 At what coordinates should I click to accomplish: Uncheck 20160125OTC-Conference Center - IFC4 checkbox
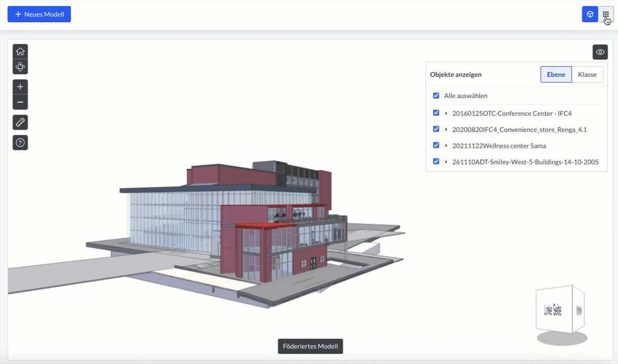tap(436, 113)
